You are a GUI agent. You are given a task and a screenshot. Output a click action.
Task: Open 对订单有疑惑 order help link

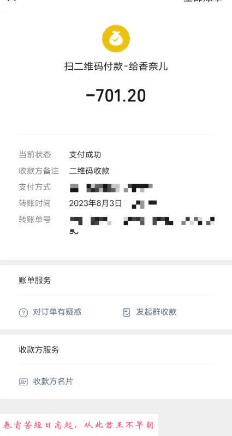pos(57,312)
